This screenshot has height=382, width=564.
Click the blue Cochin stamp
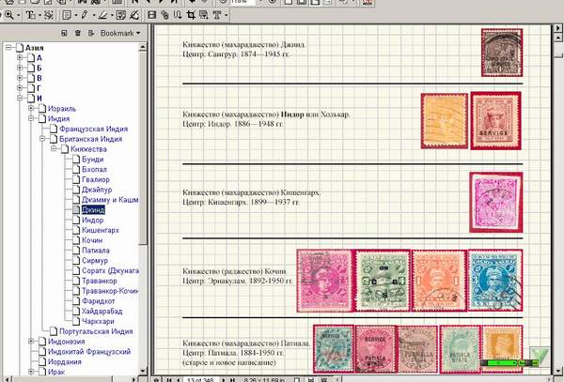point(495,281)
